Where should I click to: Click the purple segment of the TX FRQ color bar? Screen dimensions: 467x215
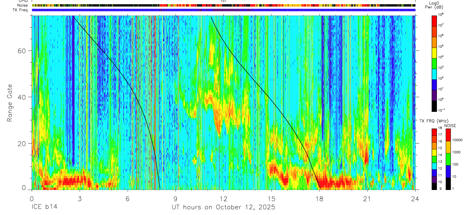(x=434, y=179)
